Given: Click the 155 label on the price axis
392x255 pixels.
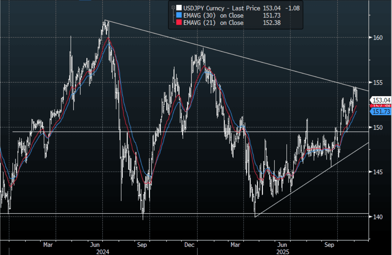Looking at the screenshot, I should click(377, 82).
